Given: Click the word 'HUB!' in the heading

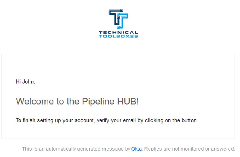Looking at the screenshot, I should pyautogui.click(x=128, y=101).
